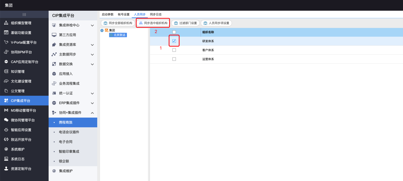
Task: Click the 第三方应用 screen icon
Action: (x=54, y=35)
